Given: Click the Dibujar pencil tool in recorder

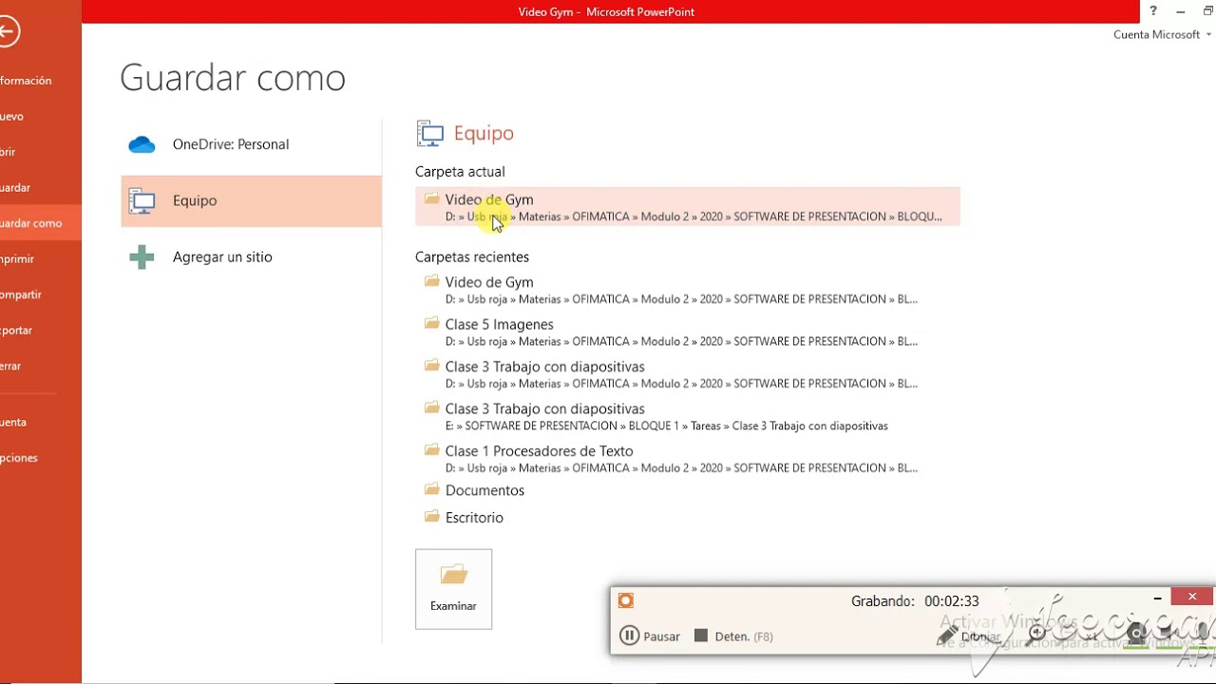Looking at the screenshot, I should [969, 636].
